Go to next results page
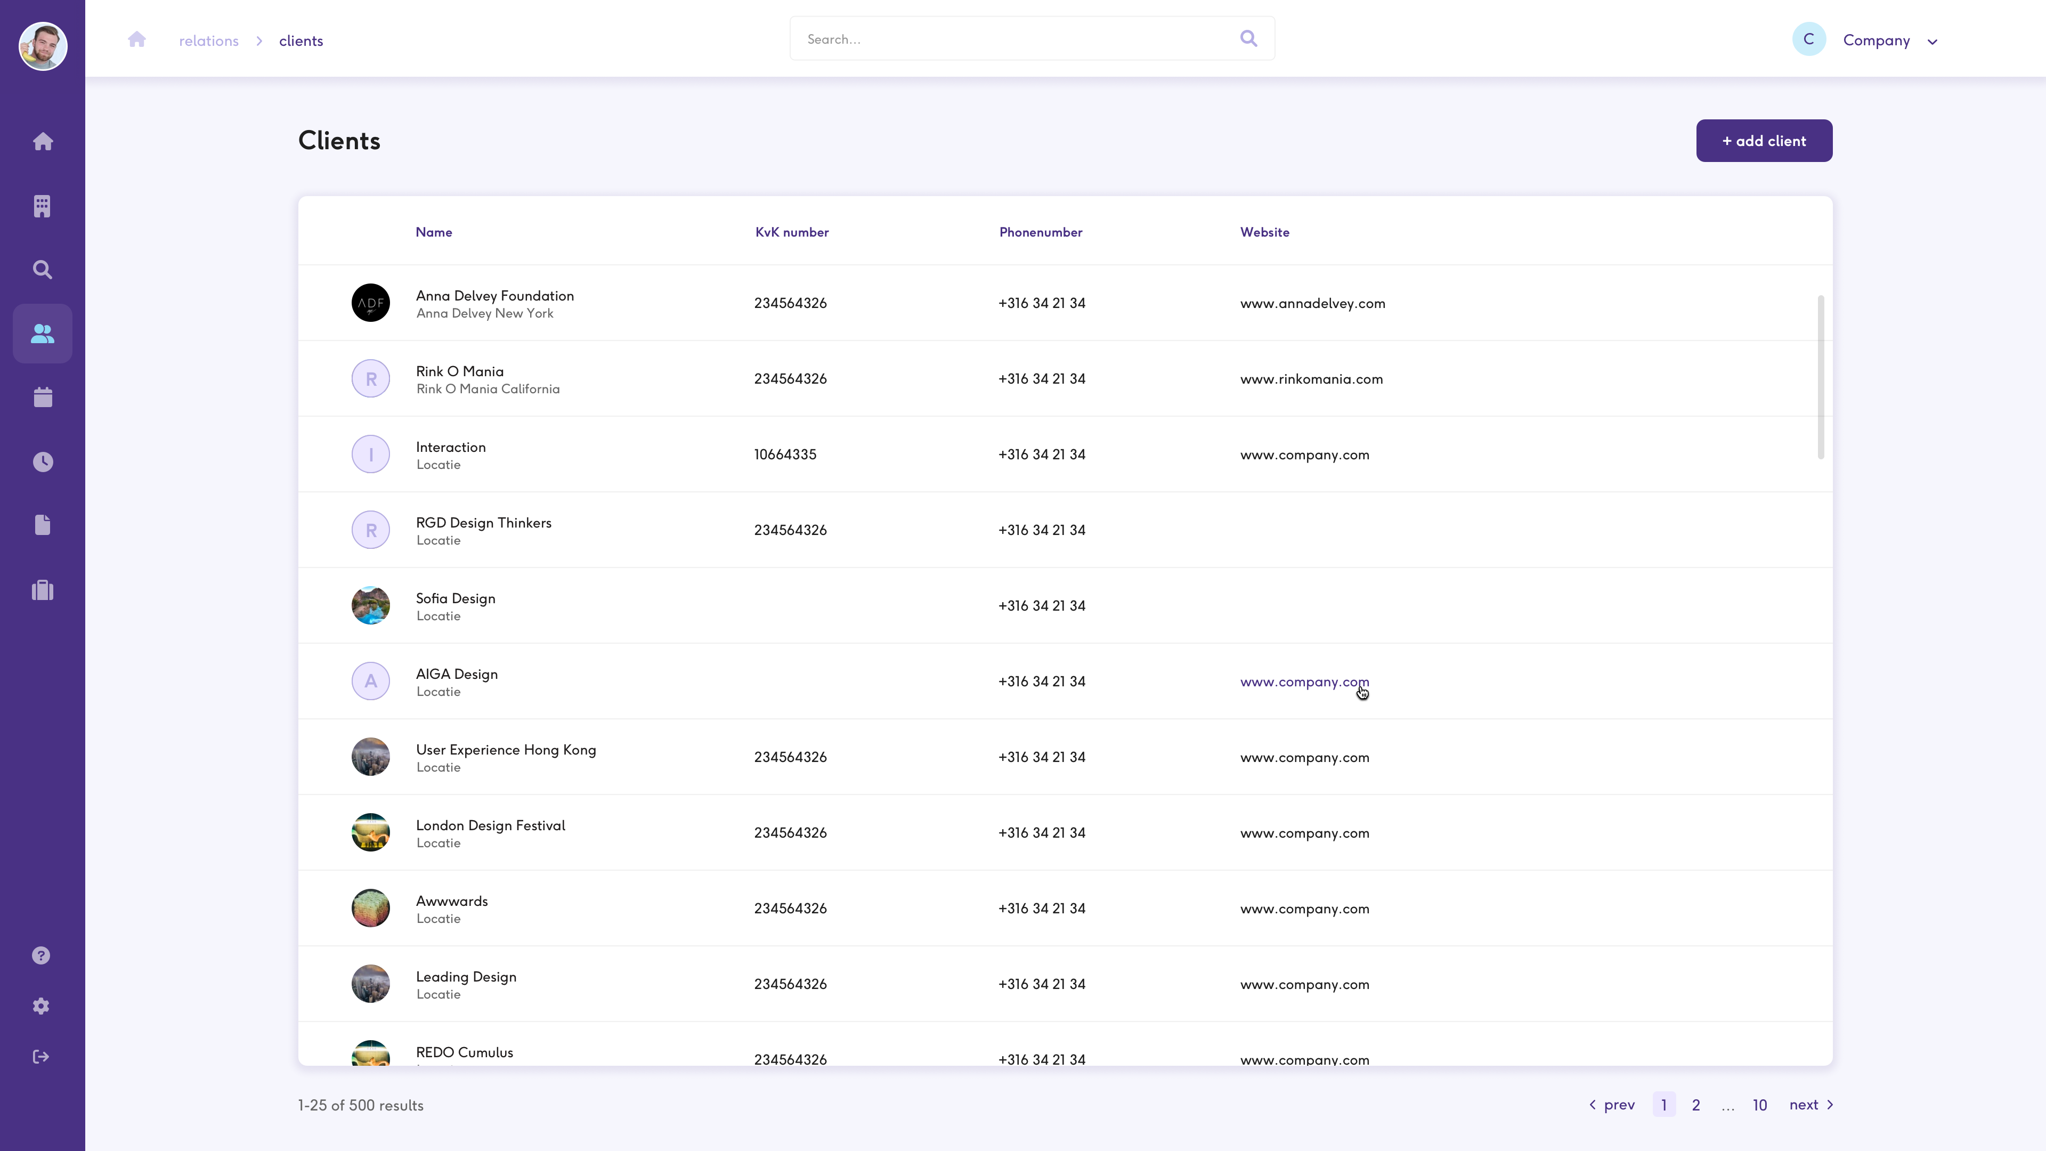 [1811, 1105]
